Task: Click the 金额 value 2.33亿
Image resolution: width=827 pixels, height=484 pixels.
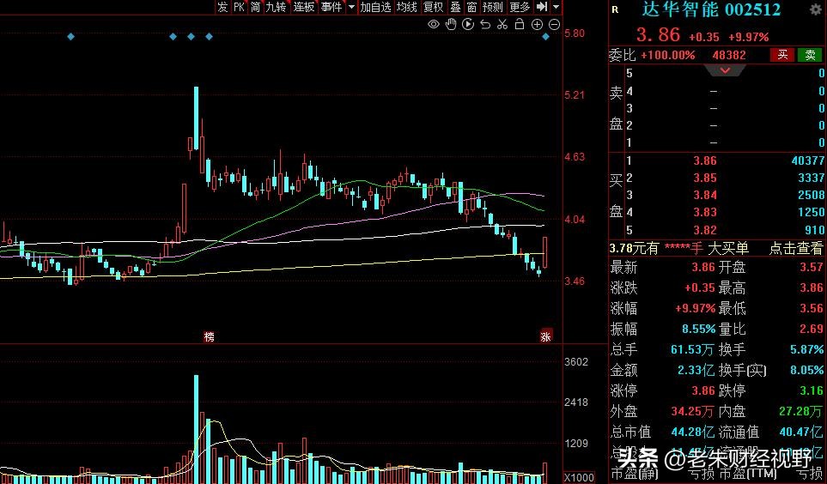Action: pyautogui.click(x=696, y=370)
